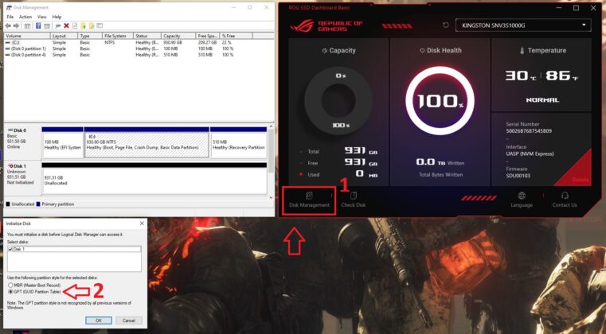
Task: Sort by File System column header
Action: click(118, 36)
